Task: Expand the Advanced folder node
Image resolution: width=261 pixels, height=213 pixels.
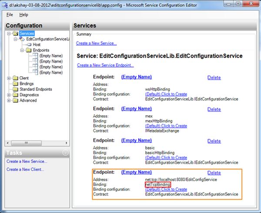Action: click(x=9, y=101)
